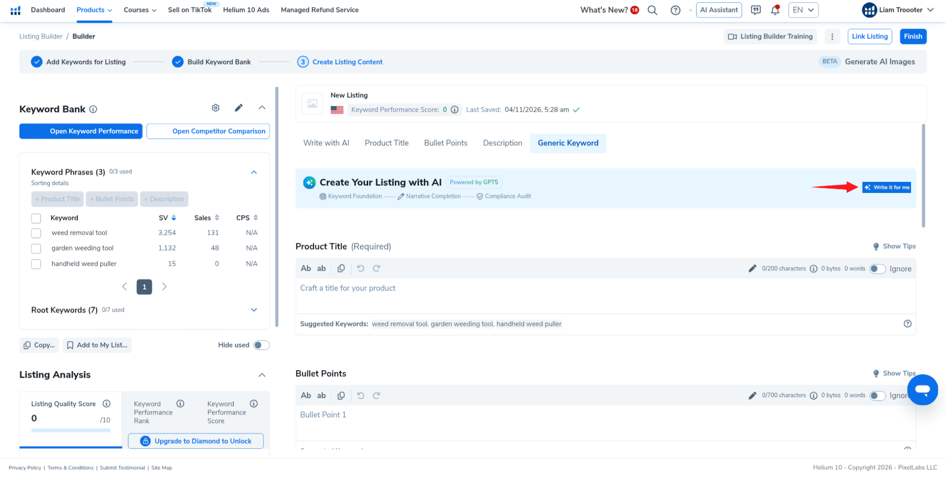Screen dimensions: 946x477
Task: Apply title capitalization with the Ab icon
Action: [306, 268]
